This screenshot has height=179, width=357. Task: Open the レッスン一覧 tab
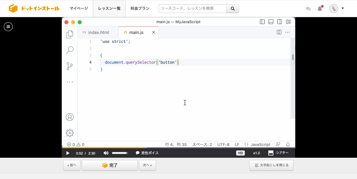(109, 9)
